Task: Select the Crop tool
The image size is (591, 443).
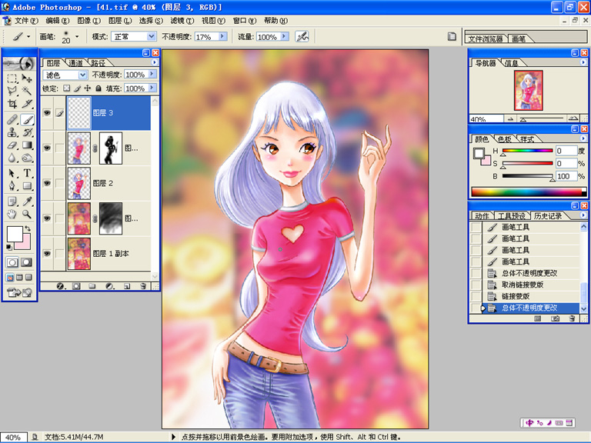Action: tap(12, 104)
